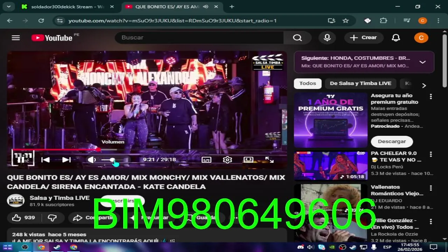Open options menu for PA CHELEAR 9.0 video
Image resolution: width=448 pixels, height=252 pixels.
(431, 154)
